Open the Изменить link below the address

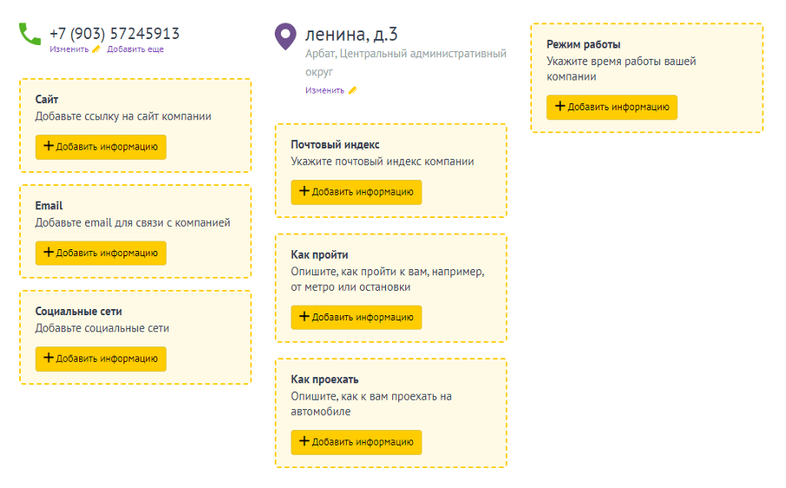(x=324, y=90)
